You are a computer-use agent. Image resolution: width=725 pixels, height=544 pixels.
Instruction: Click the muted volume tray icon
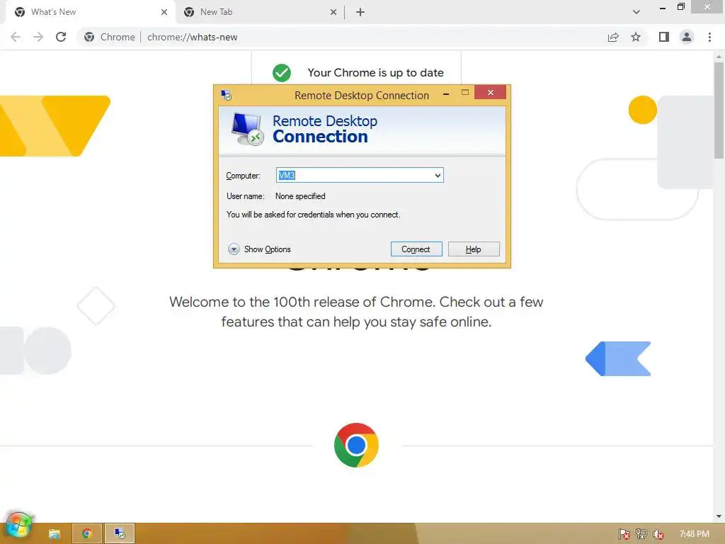pos(658,534)
